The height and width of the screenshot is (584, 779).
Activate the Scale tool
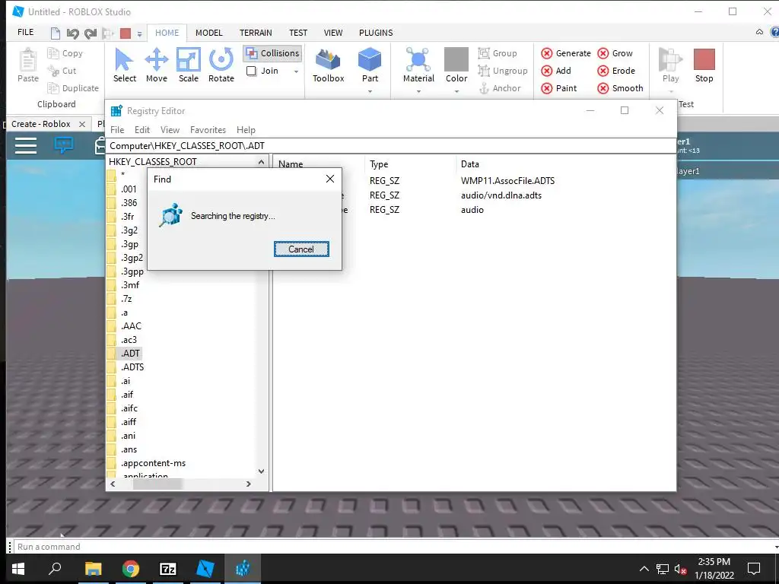click(189, 65)
